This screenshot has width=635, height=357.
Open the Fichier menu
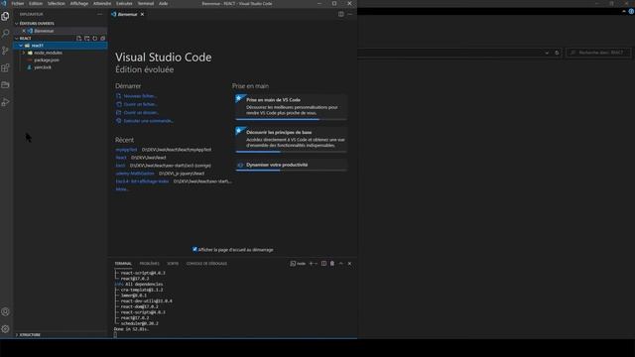point(18,3)
